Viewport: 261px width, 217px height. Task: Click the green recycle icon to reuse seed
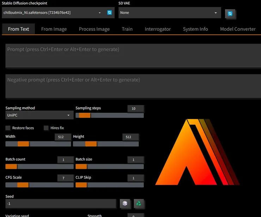coord(139,203)
